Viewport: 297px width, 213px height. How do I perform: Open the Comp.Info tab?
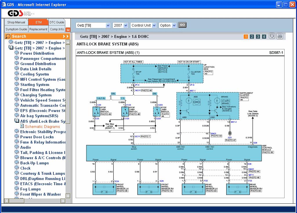point(57,29)
